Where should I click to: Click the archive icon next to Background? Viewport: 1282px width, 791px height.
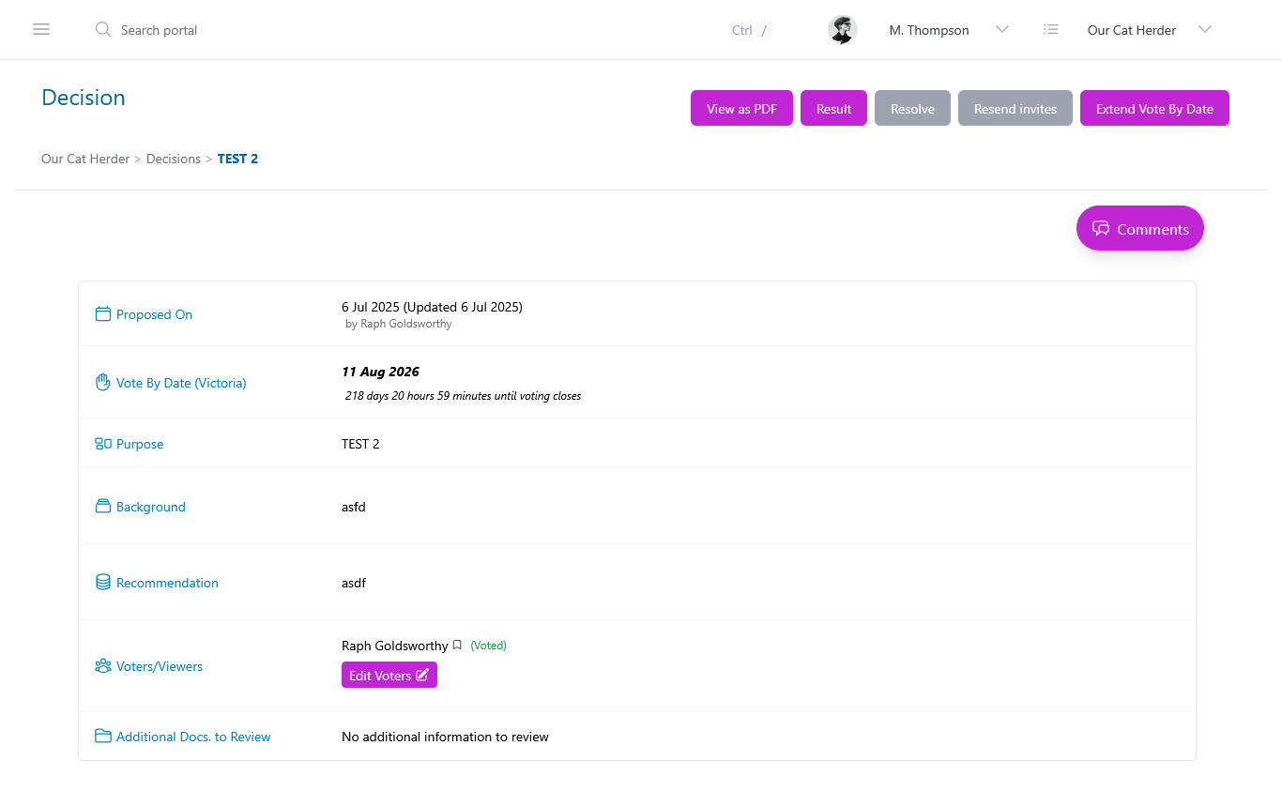click(103, 506)
